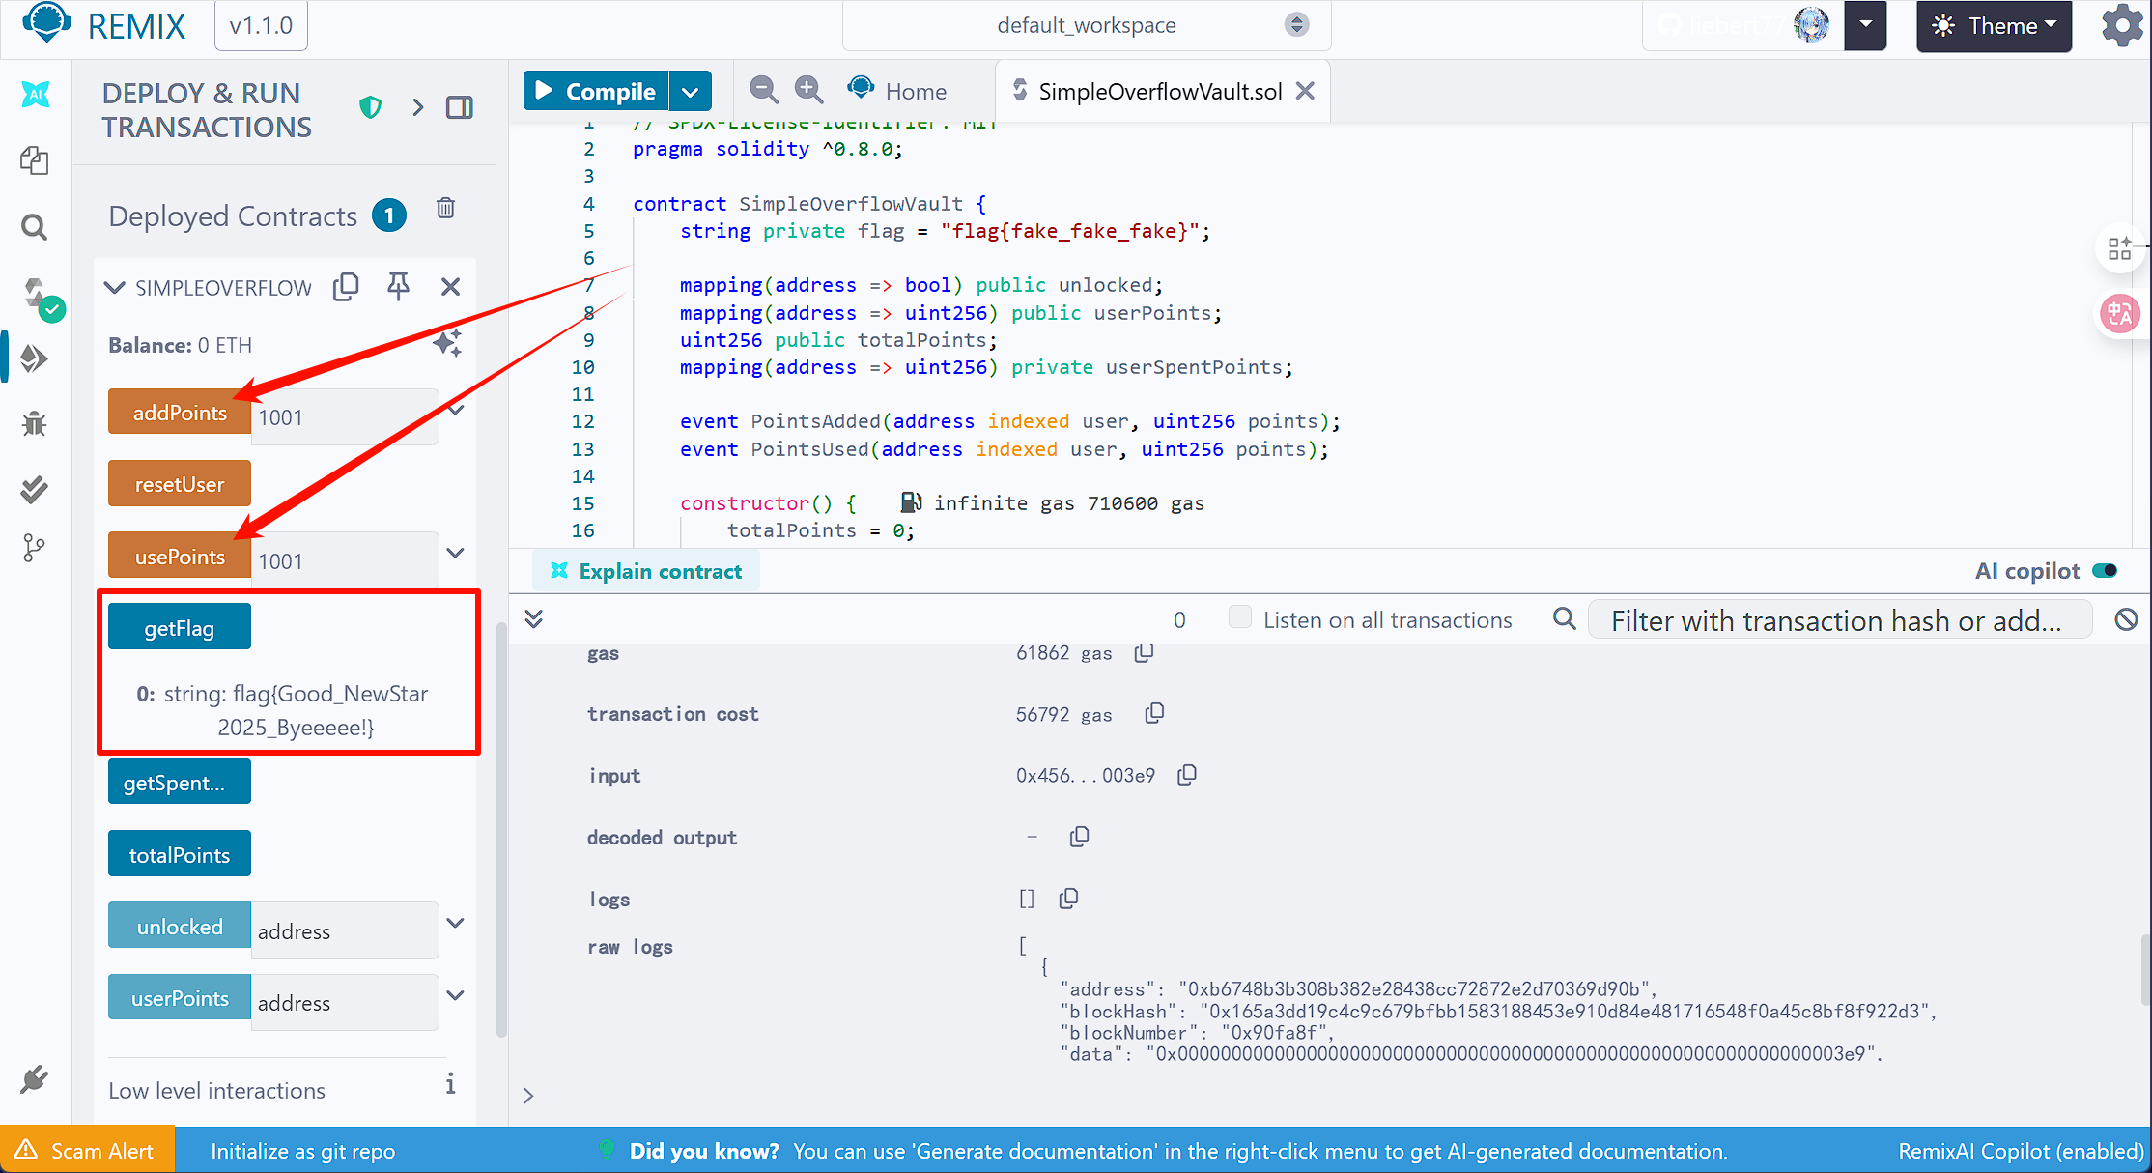Open the Git source control sidebar icon
Viewport: 2152px width, 1173px height.
(x=35, y=548)
